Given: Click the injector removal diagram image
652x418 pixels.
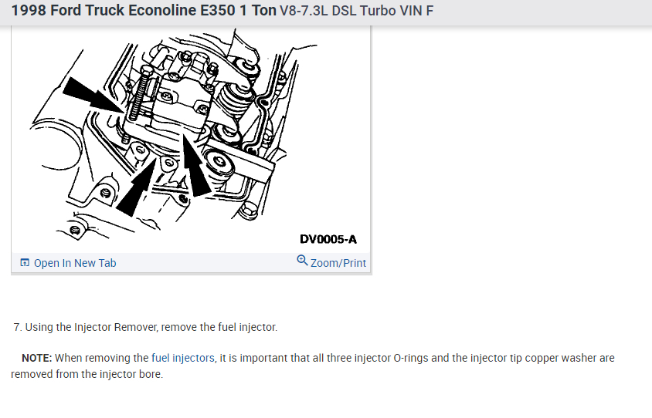Looking at the screenshot, I should (x=192, y=139).
